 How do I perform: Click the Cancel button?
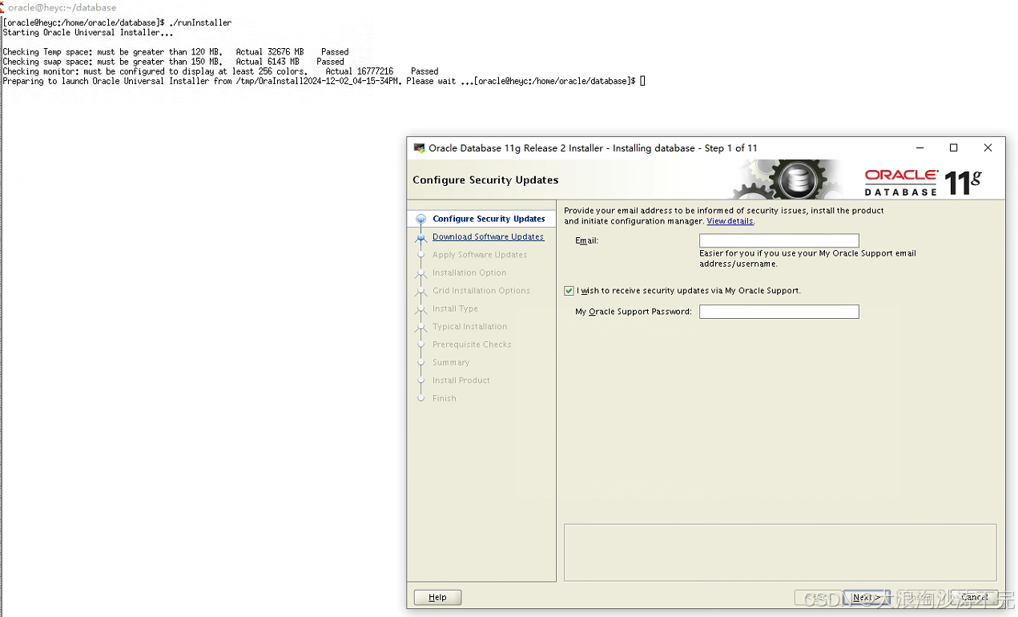(x=974, y=597)
